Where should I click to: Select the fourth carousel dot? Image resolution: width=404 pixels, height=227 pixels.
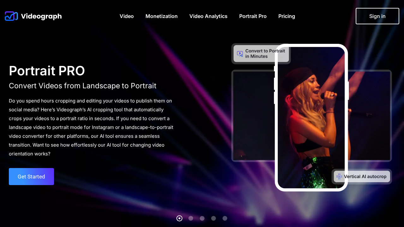213,218
